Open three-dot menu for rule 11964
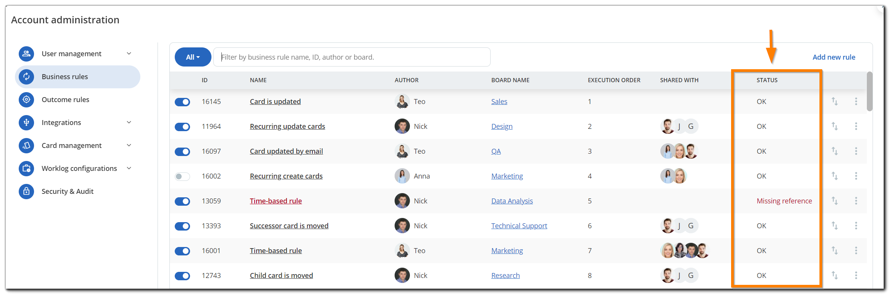 point(856,126)
